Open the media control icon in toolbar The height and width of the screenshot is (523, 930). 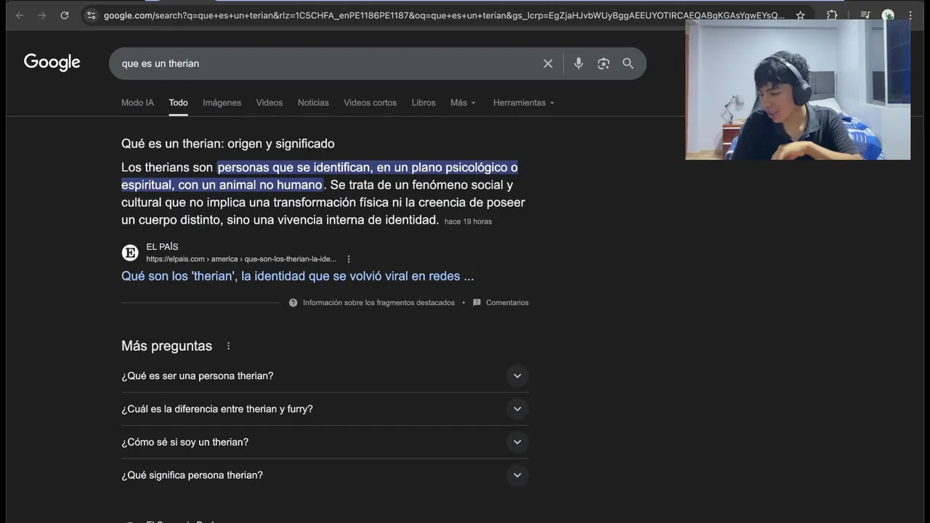[865, 15]
